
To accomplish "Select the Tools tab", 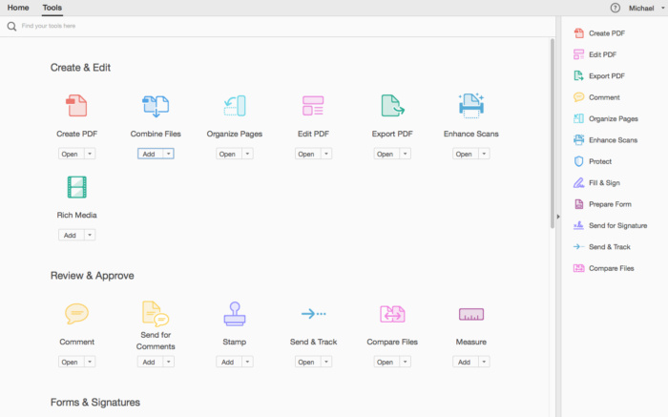I will pyautogui.click(x=52, y=8).
